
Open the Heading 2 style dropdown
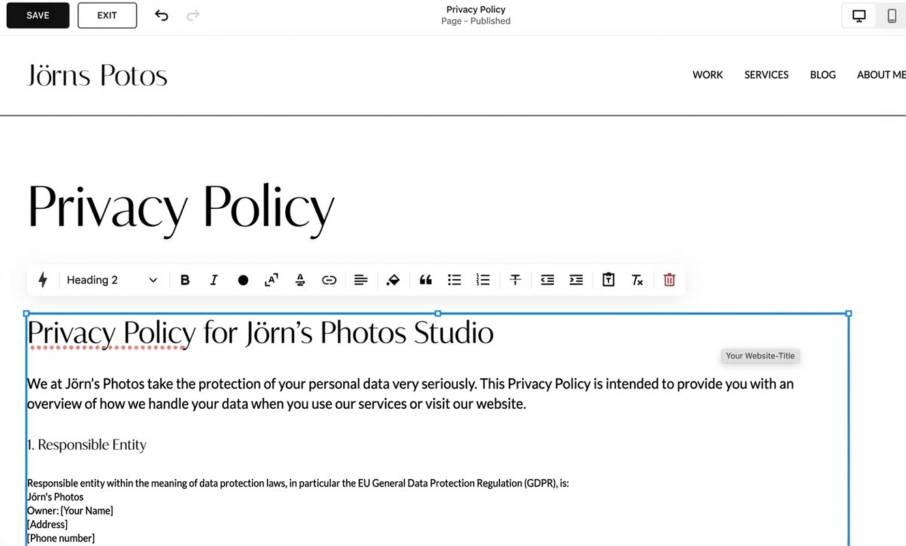111,280
